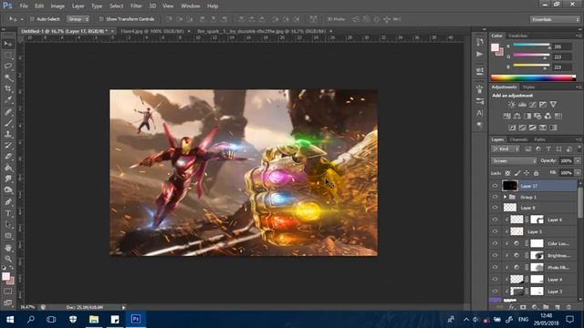584x328 pixels.
Task: Select the Crop tool
Action: (x=8, y=88)
